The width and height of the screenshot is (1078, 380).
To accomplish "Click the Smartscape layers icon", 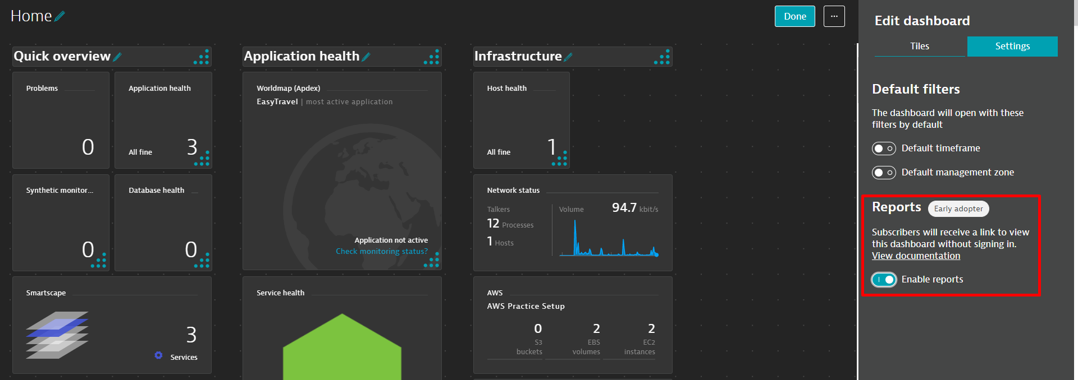I will click(57, 335).
